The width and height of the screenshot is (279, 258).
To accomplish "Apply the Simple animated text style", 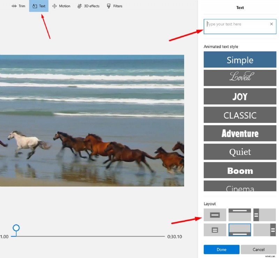I will 240,59.
